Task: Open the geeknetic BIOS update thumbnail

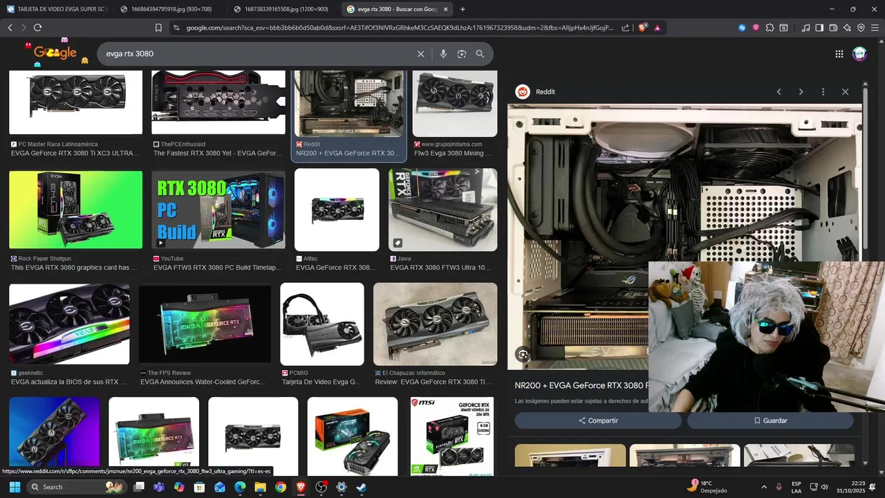Action: 69,324
